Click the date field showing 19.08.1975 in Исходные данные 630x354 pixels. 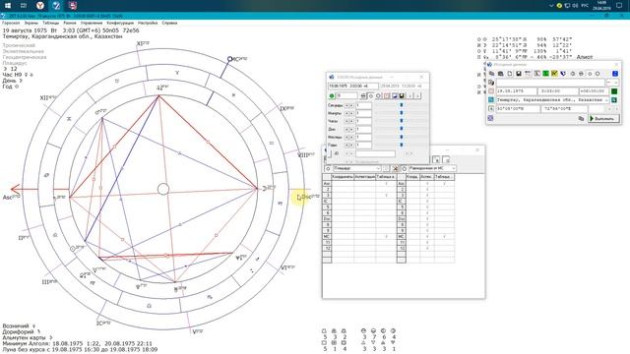[x=516, y=91]
